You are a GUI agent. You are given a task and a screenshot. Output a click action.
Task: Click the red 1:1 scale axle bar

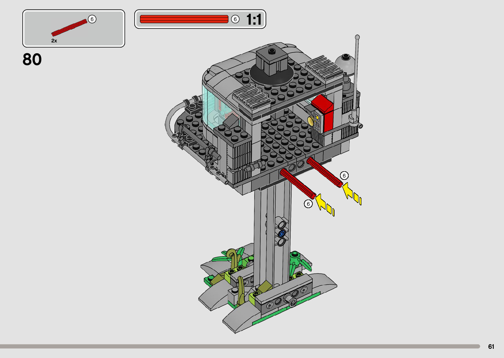coord(184,19)
